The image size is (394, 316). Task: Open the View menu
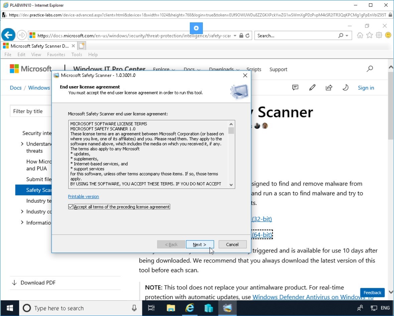pos(36,55)
